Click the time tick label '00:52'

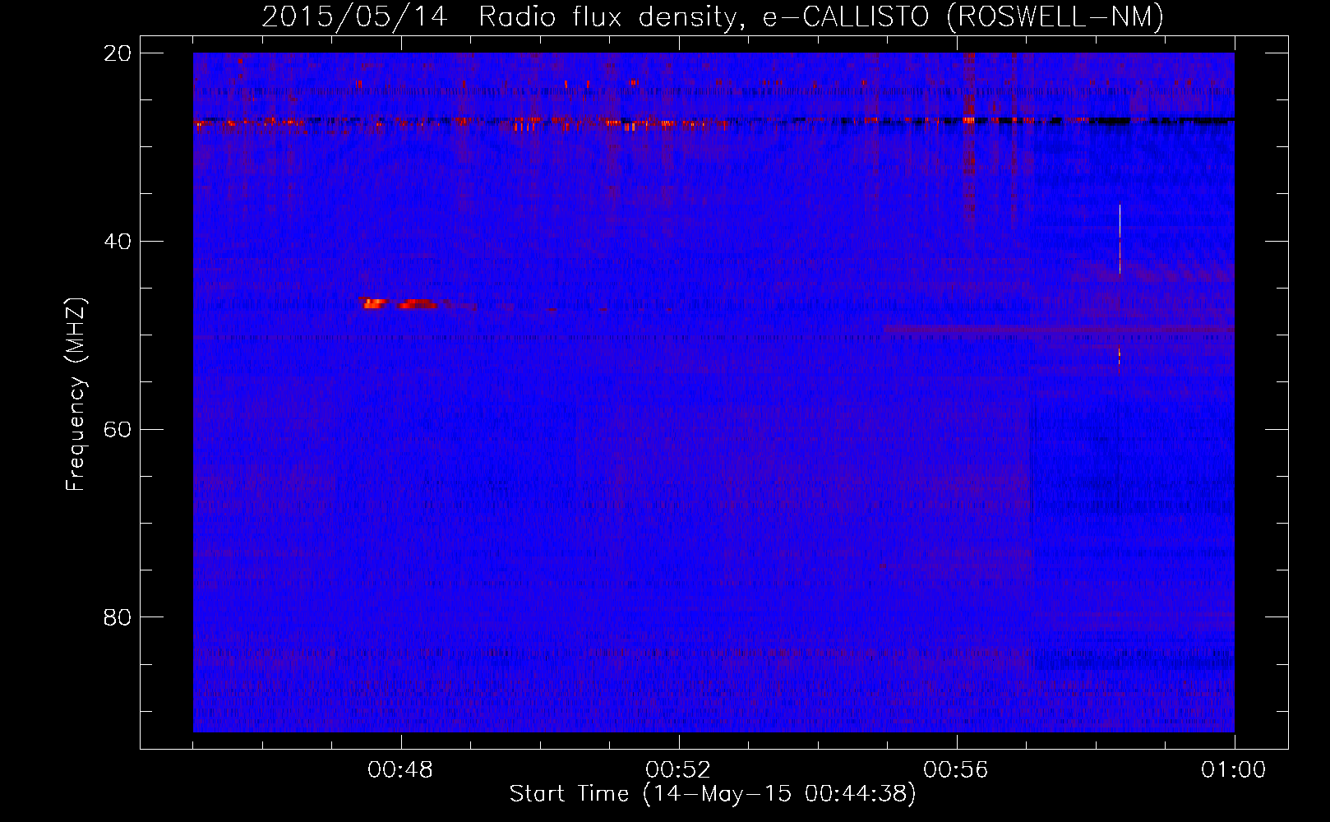point(678,770)
